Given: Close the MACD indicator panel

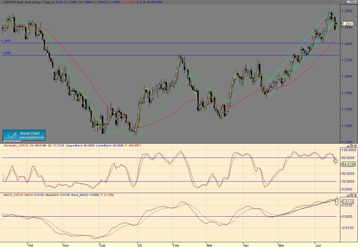Looking at the screenshot, I should tap(355, 195).
